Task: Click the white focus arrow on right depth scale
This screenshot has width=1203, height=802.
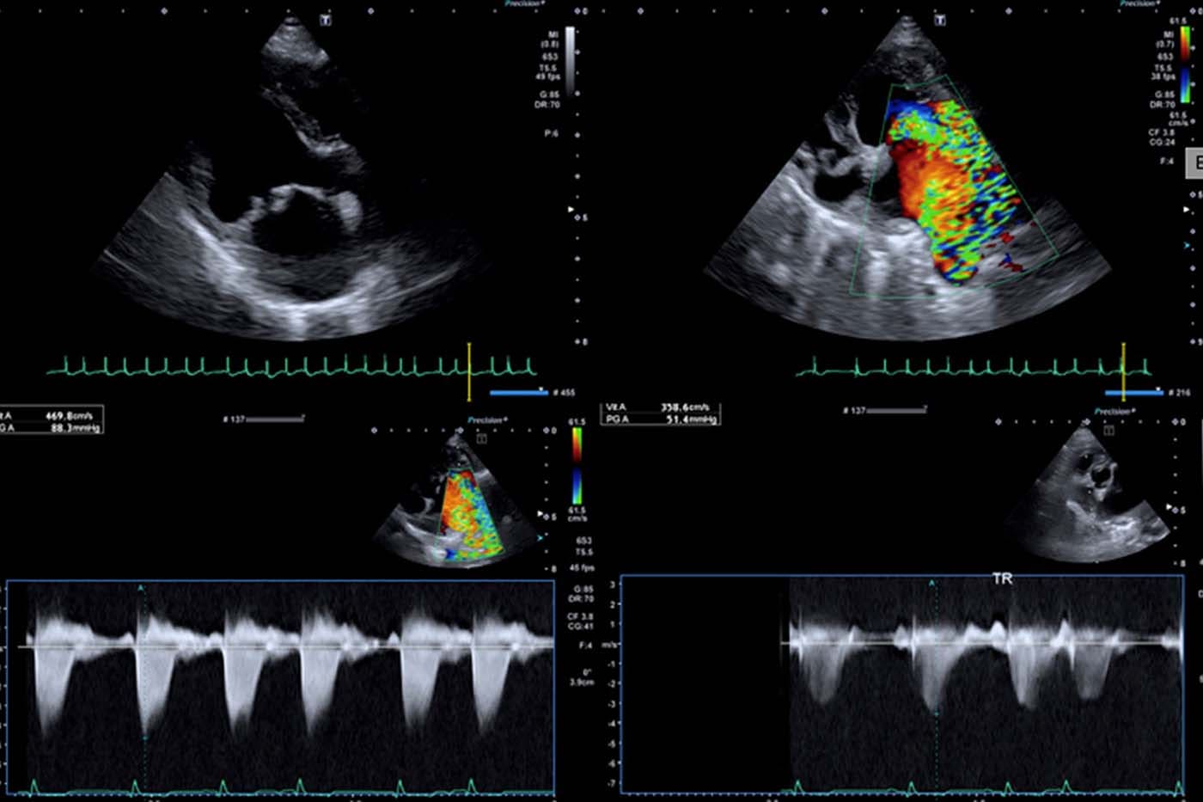Action: 1189,209
